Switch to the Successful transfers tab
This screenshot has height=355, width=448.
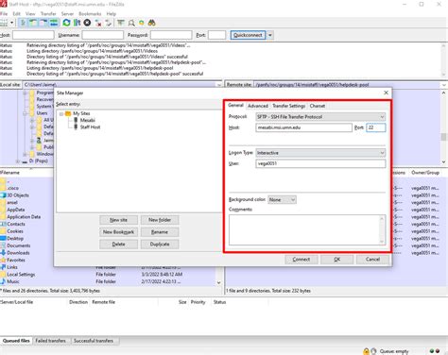click(94, 341)
